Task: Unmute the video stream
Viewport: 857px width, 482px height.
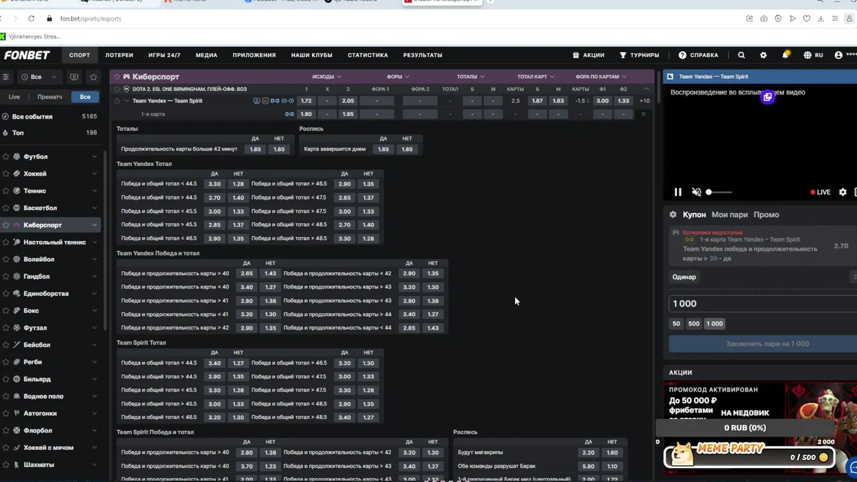Action: [x=696, y=192]
